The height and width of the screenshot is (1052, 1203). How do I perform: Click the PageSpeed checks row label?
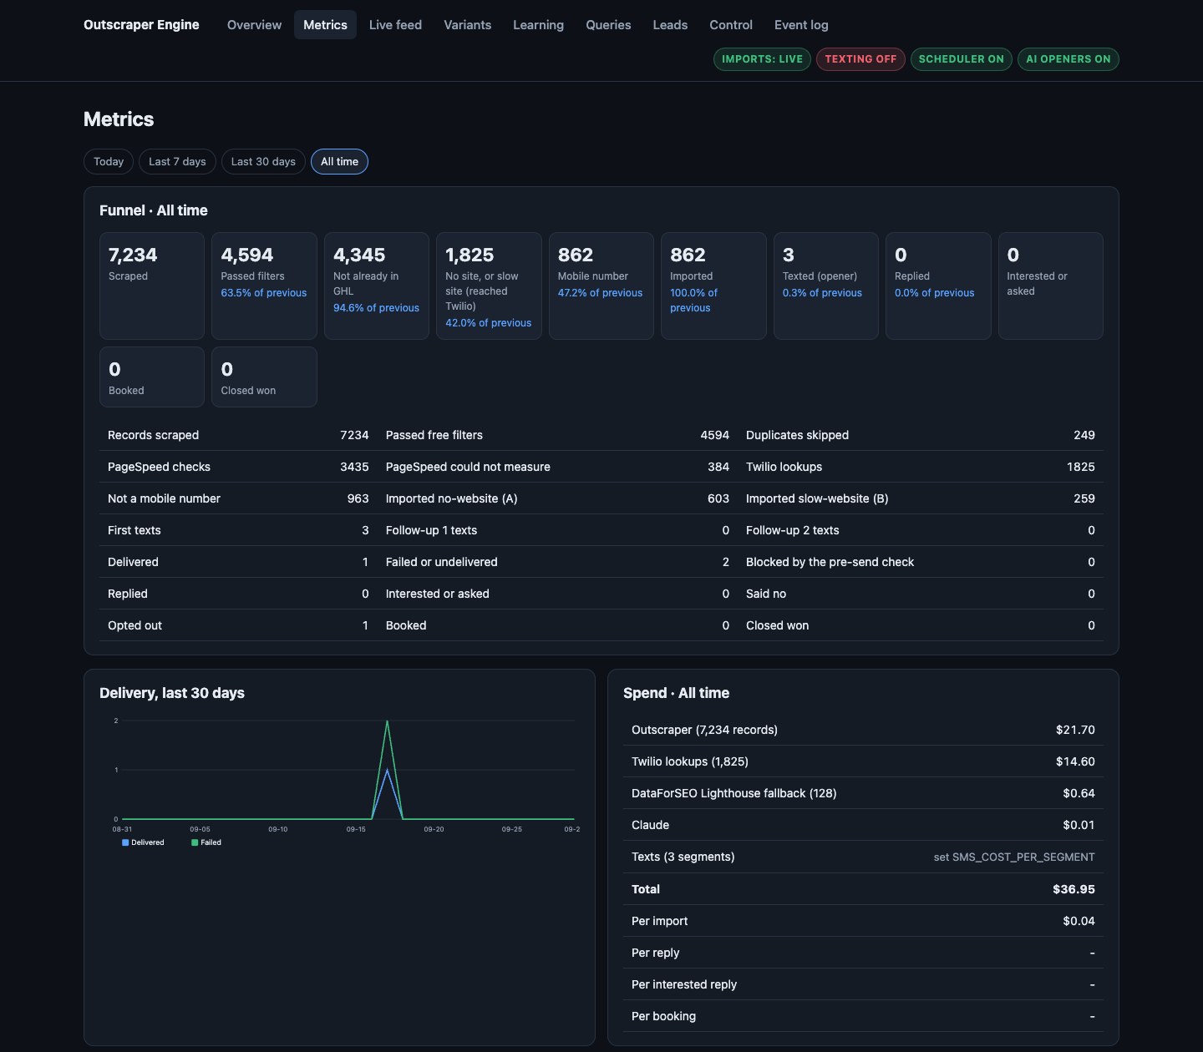pos(159,467)
